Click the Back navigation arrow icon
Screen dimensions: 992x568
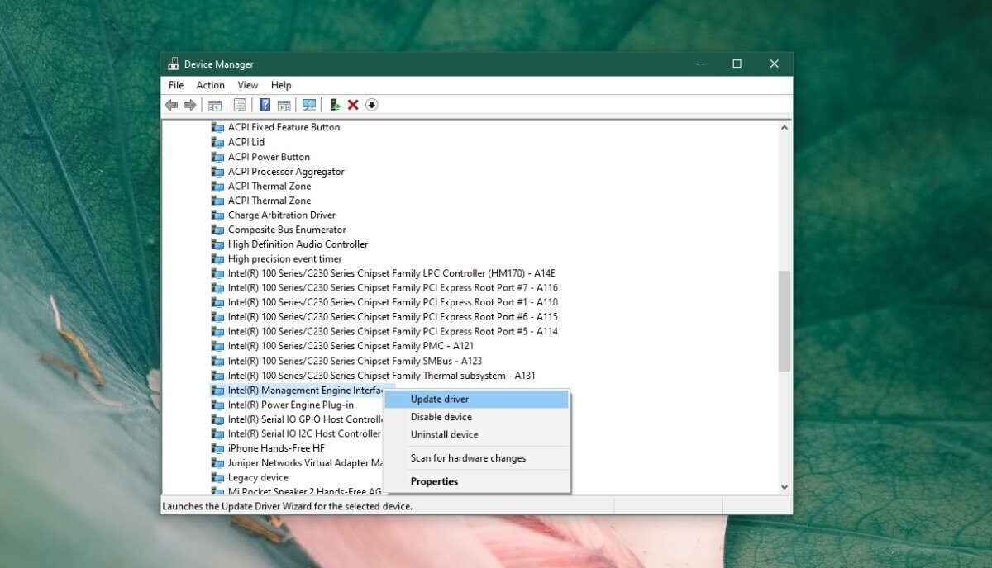(x=171, y=105)
